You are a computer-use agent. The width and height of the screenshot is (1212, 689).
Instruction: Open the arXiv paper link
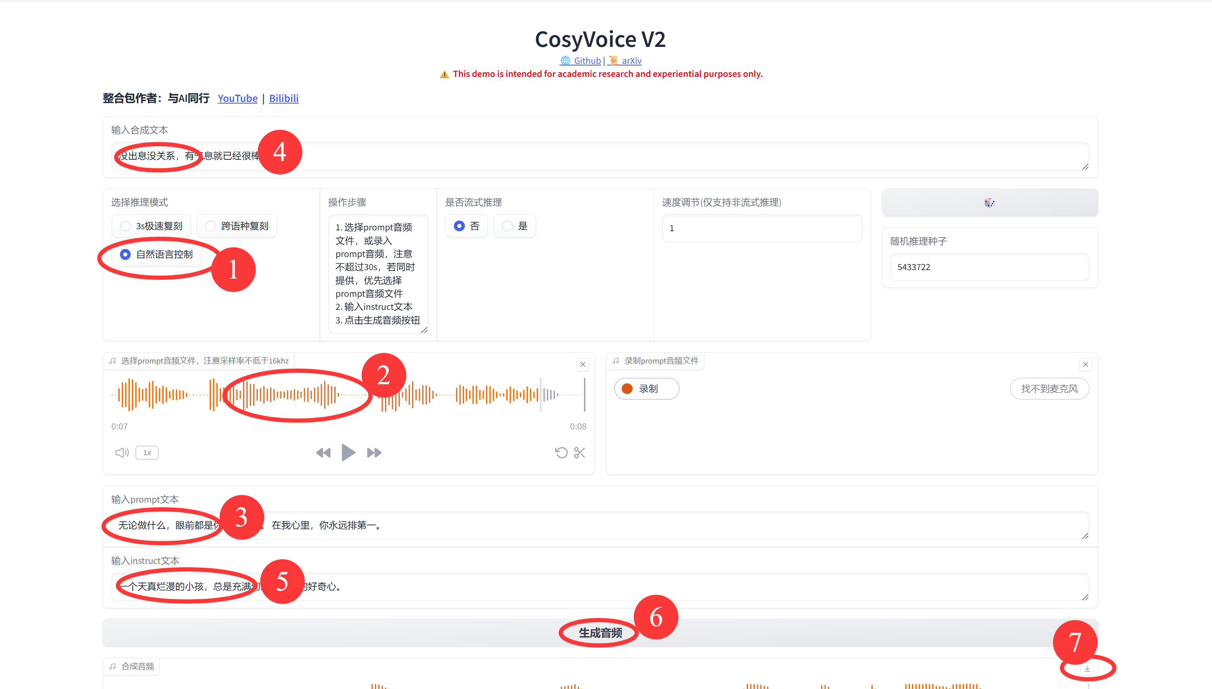pos(625,60)
